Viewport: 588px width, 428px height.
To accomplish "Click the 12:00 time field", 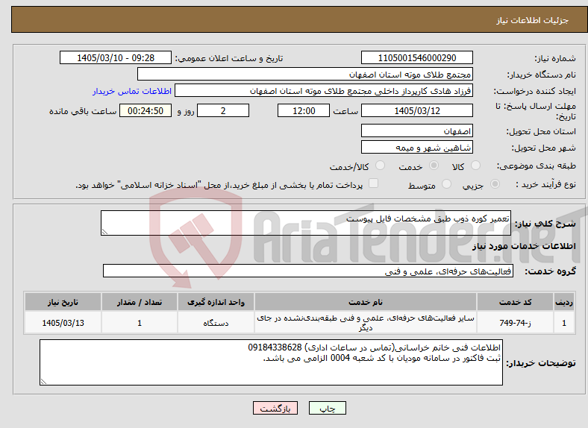I will click(304, 110).
